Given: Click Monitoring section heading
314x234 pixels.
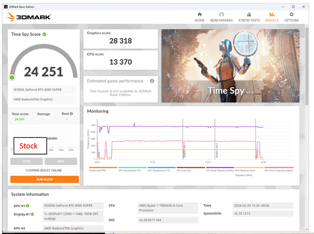Looking at the screenshot, I should point(98,111).
